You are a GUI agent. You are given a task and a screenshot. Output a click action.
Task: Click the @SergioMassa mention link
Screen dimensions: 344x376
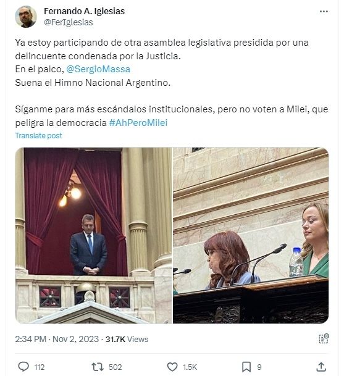[x=98, y=69]
